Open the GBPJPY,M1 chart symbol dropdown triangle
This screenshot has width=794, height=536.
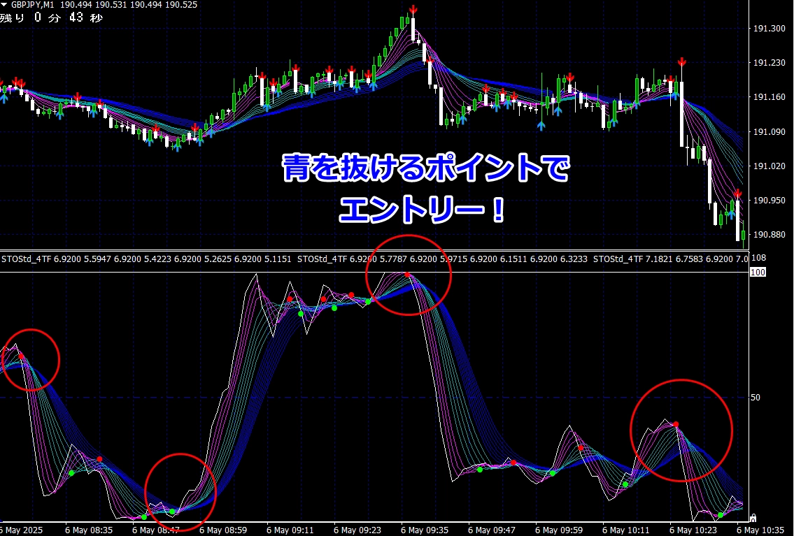pyautogui.click(x=4, y=5)
